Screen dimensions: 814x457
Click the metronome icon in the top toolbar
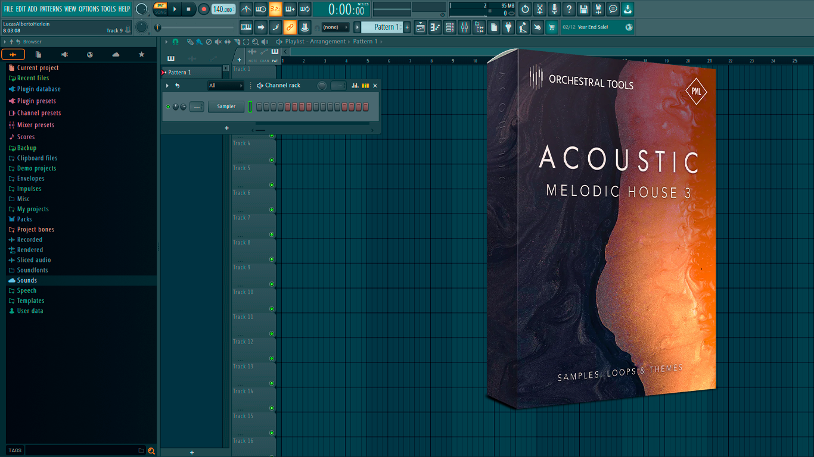tap(246, 9)
